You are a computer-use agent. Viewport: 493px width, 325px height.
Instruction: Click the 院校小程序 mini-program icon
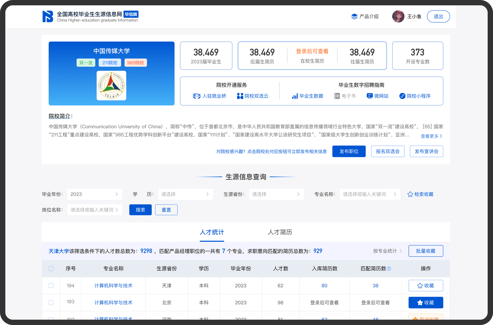pyautogui.click(x=402, y=96)
